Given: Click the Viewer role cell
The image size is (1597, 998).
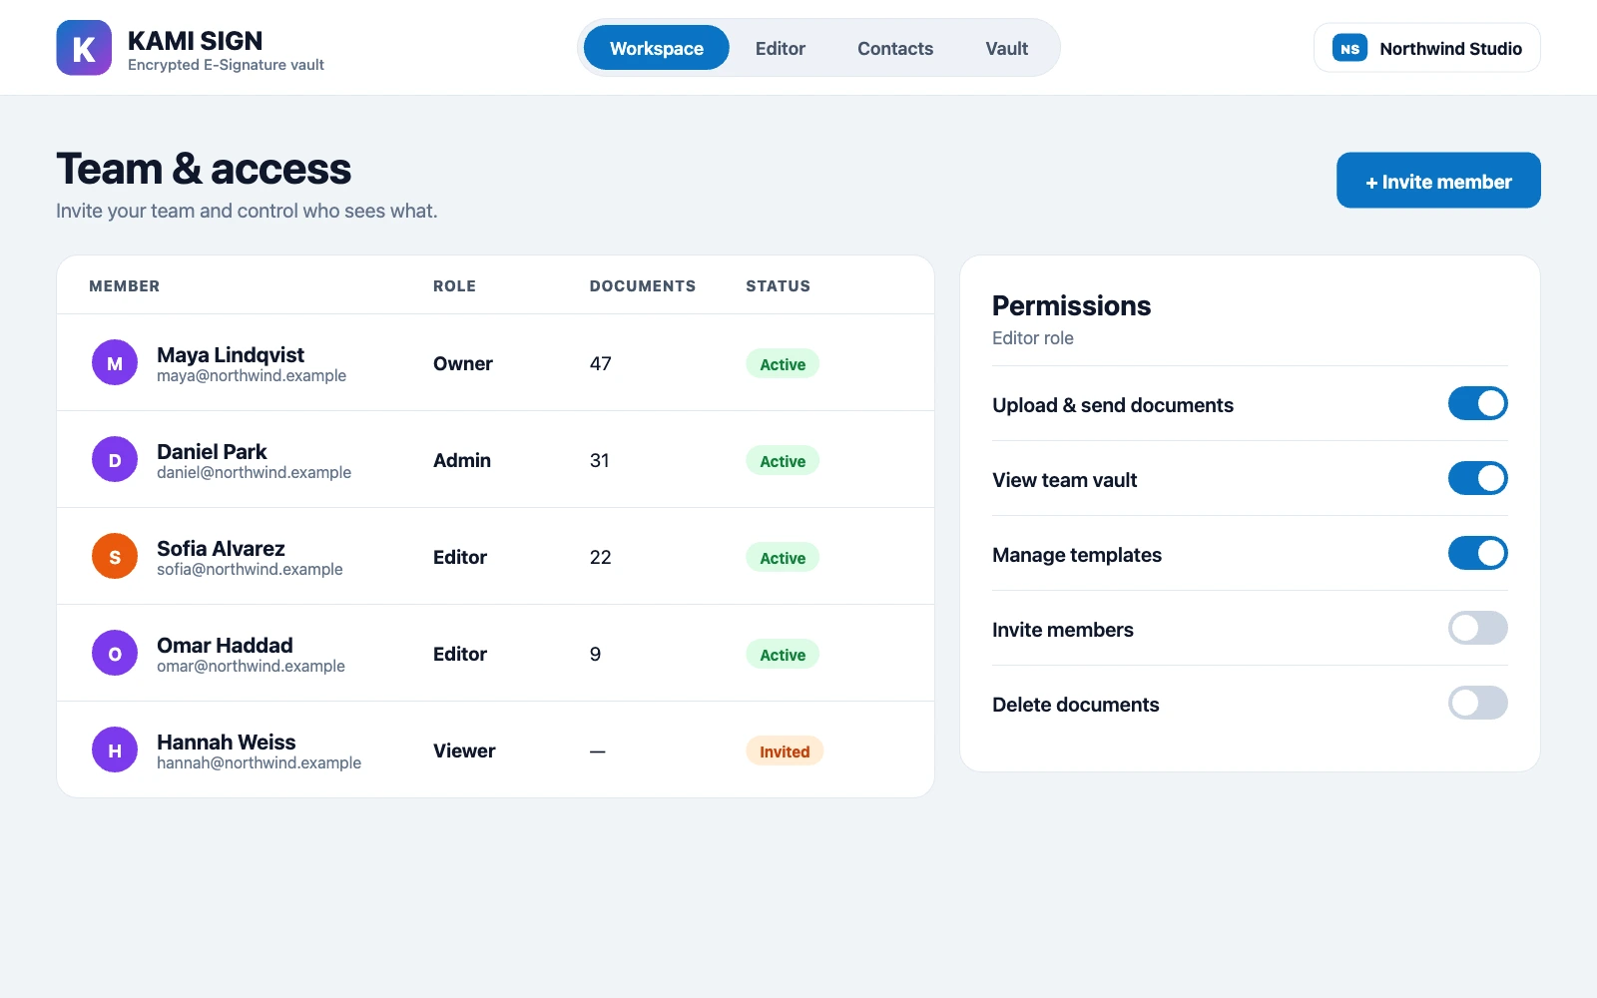Looking at the screenshot, I should 464,750.
